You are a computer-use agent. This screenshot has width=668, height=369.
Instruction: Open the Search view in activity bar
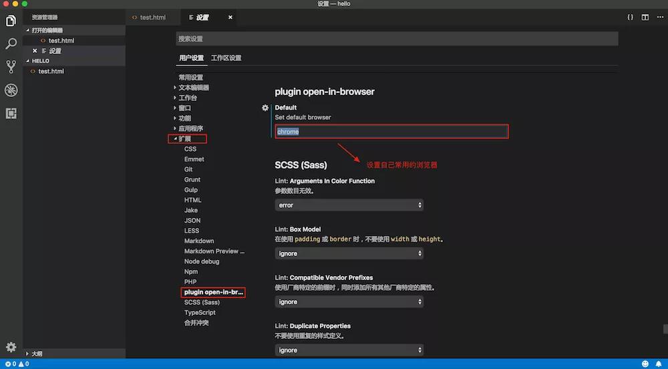click(11, 44)
